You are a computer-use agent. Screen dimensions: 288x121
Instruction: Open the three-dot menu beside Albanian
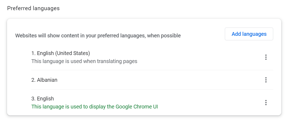pyautogui.click(x=266, y=80)
